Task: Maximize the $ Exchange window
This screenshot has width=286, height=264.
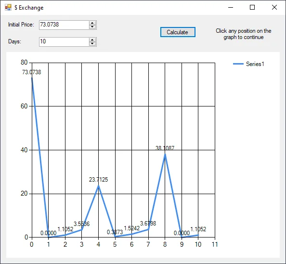Action: coord(252,8)
